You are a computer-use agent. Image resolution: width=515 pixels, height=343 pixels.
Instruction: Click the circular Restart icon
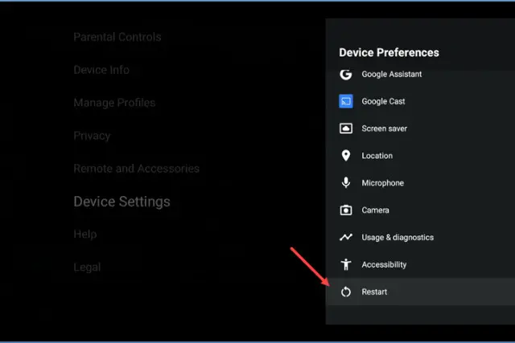tap(346, 292)
